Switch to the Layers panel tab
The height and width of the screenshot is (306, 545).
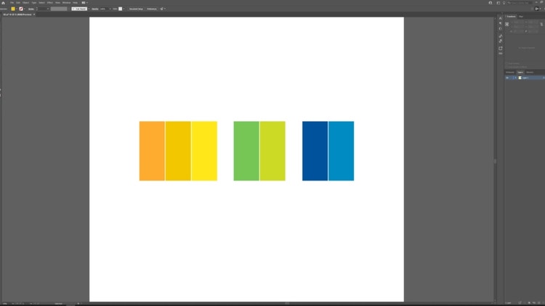(520, 73)
